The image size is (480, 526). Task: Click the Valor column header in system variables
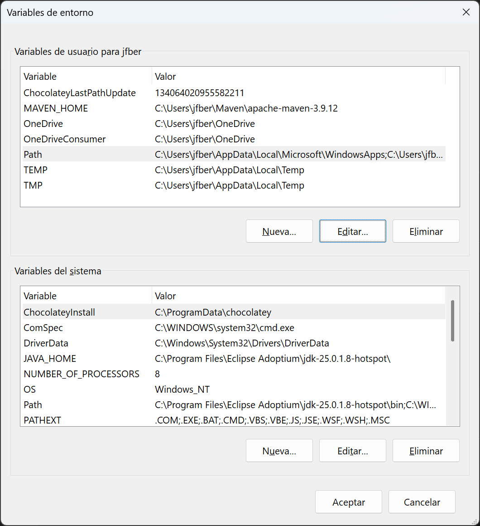204,296
